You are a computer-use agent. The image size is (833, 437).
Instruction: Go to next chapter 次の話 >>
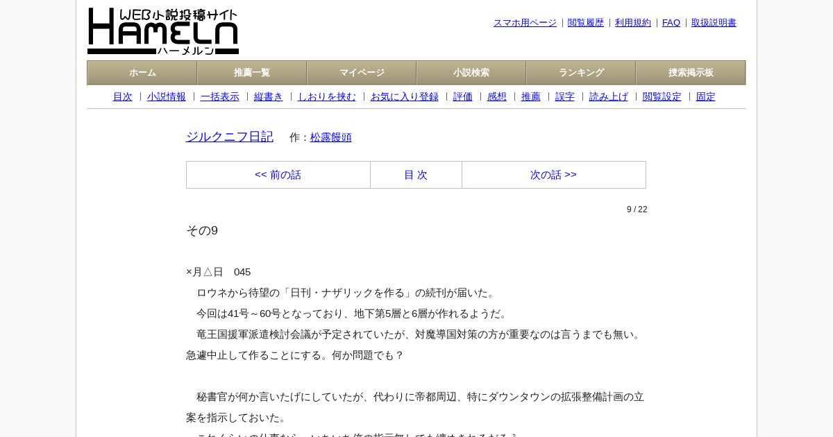[x=554, y=175]
